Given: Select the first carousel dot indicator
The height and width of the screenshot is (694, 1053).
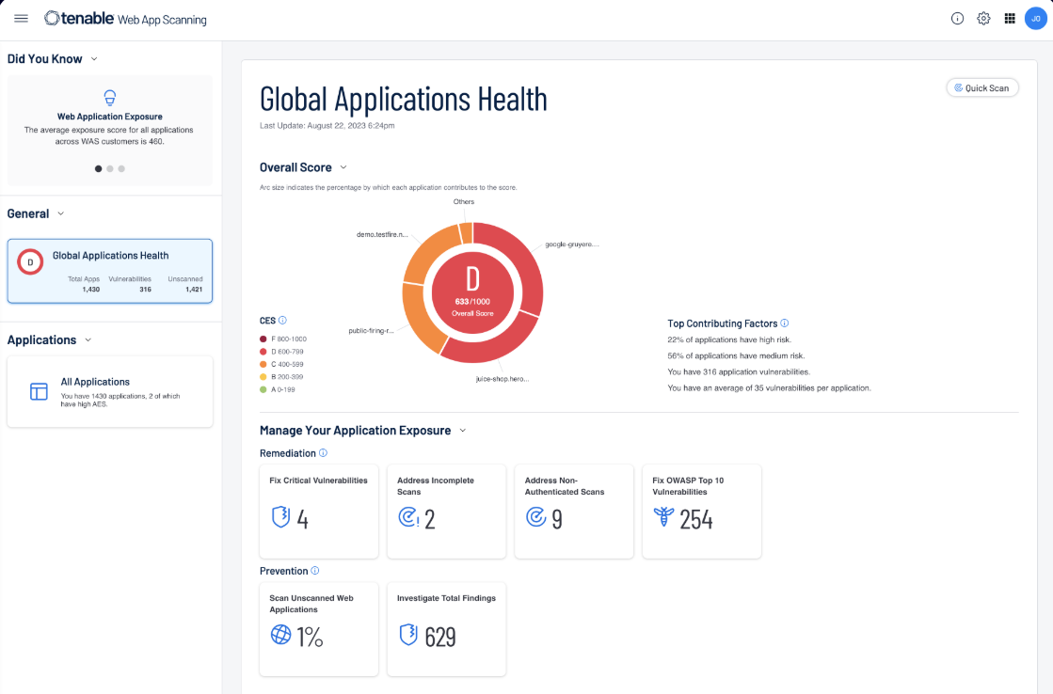Looking at the screenshot, I should point(99,169).
